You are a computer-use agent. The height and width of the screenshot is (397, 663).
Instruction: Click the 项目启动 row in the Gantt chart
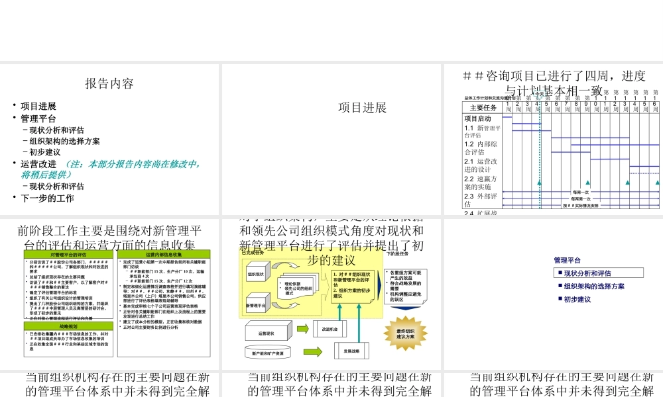(478, 118)
